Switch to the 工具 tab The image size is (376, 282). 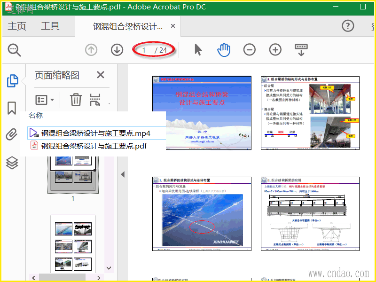(x=50, y=26)
